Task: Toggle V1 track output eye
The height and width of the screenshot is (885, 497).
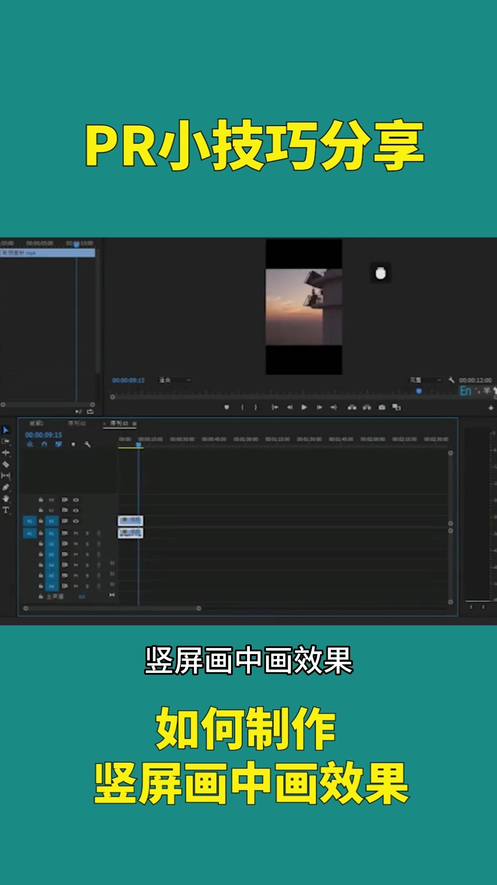Action: click(76, 521)
